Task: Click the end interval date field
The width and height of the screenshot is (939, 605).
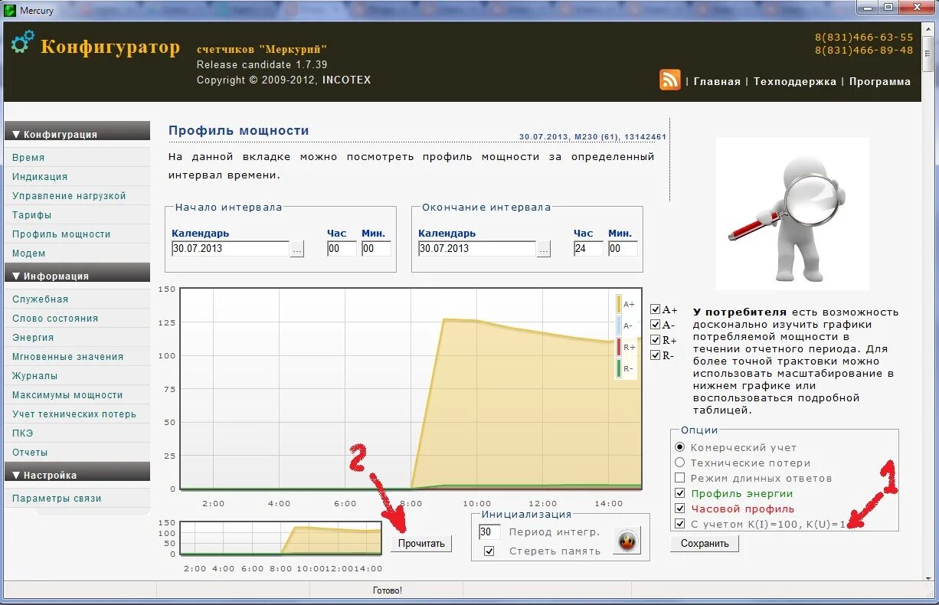Action: [x=477, y=249]
